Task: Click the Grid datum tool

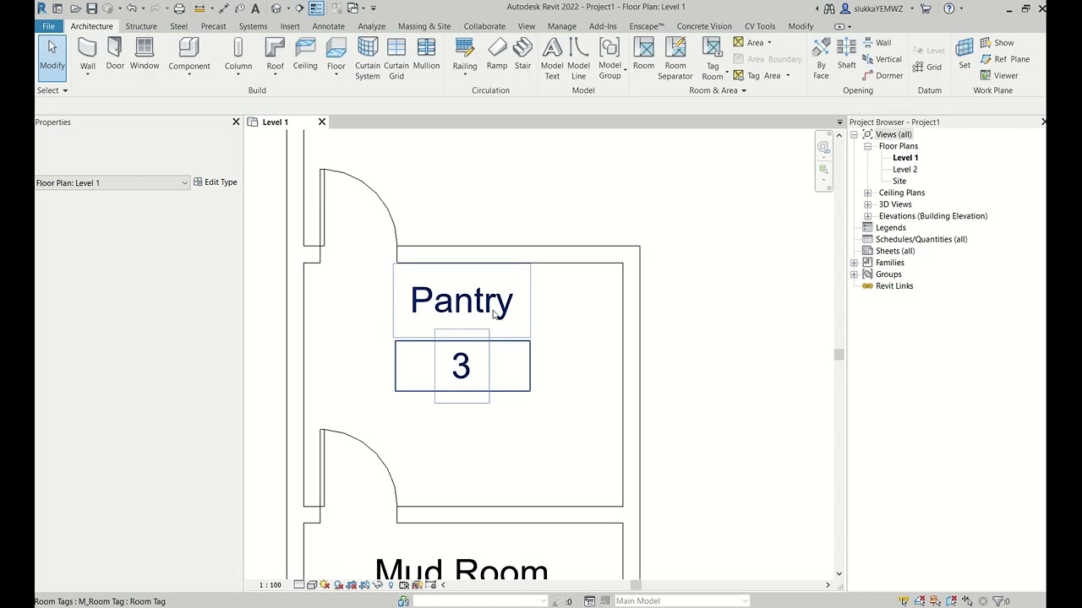Action: 927,67
